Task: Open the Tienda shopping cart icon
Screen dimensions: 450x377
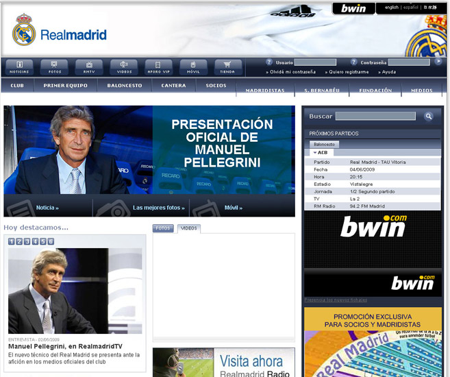Action: (x=228, y=66)
